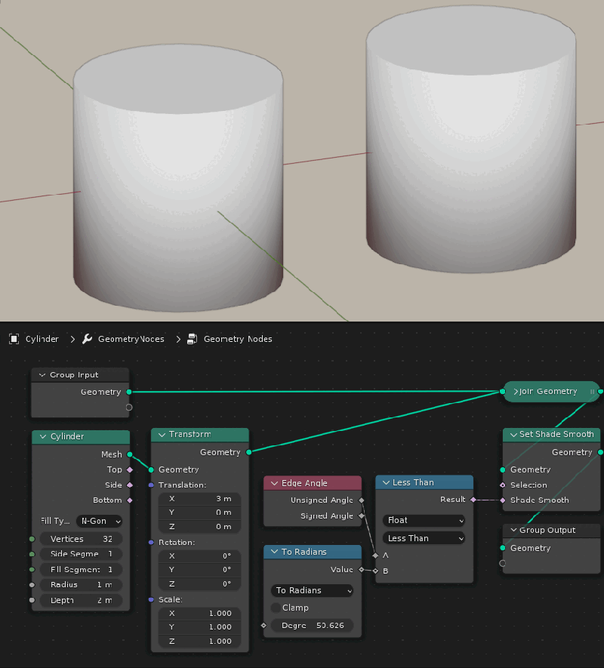This screenshot has width=604, height=668.
Task: Adjust the Radius value slider
Action: [81, 583]
